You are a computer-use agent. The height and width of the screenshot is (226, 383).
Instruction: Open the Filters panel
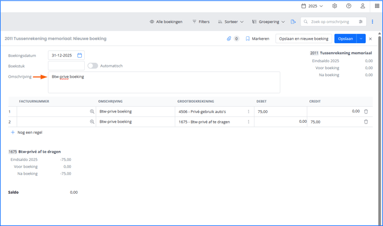201,22
